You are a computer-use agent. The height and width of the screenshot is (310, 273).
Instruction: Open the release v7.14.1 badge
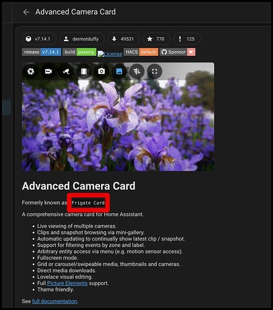(42, 52)
